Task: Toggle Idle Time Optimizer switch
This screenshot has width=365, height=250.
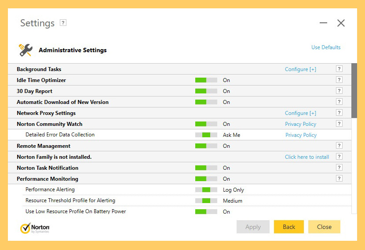Action: coord(206,80)
